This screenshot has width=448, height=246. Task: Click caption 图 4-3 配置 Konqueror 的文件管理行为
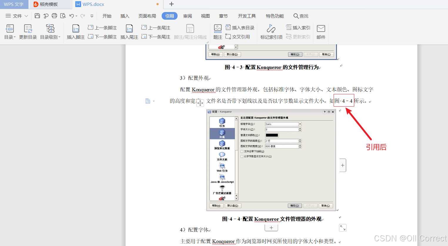[x=272, y=67]
